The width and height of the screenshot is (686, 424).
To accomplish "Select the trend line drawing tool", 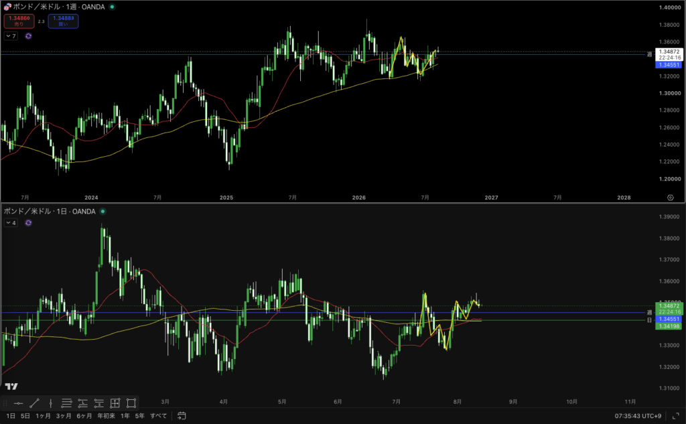I will (x=35, y=403).
